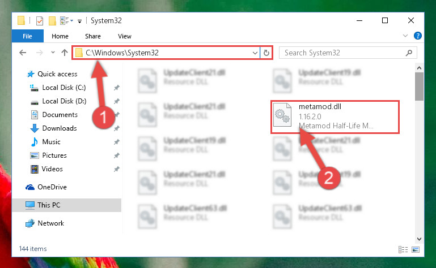
Task: Open the View ribbon tab
Action: click(x=124, y=36)
